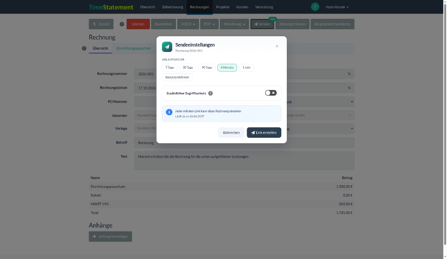
Task: Switch to Einrichtungspauschale tab
Action: point(134,48)
